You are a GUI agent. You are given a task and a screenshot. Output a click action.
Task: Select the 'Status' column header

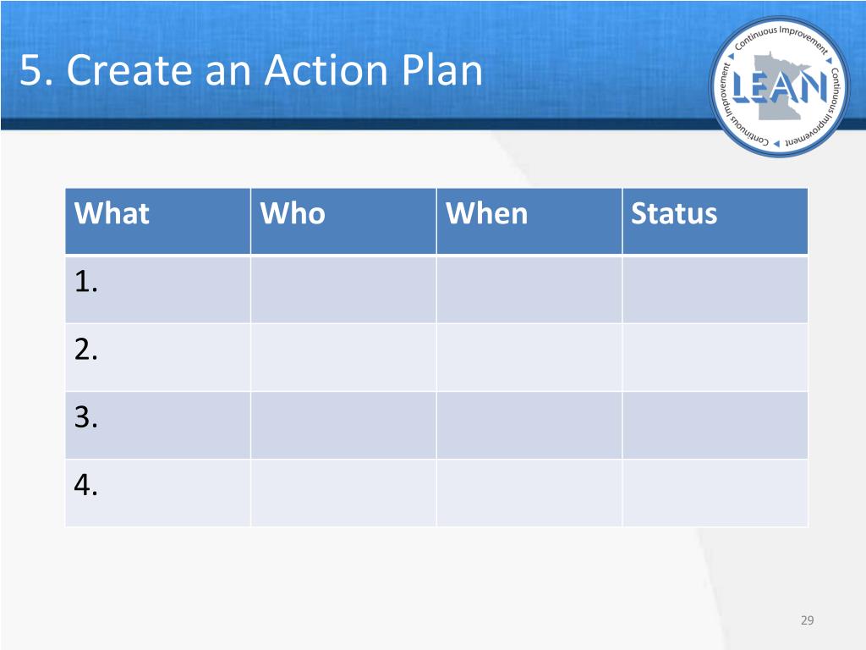[x=715, y=221]
